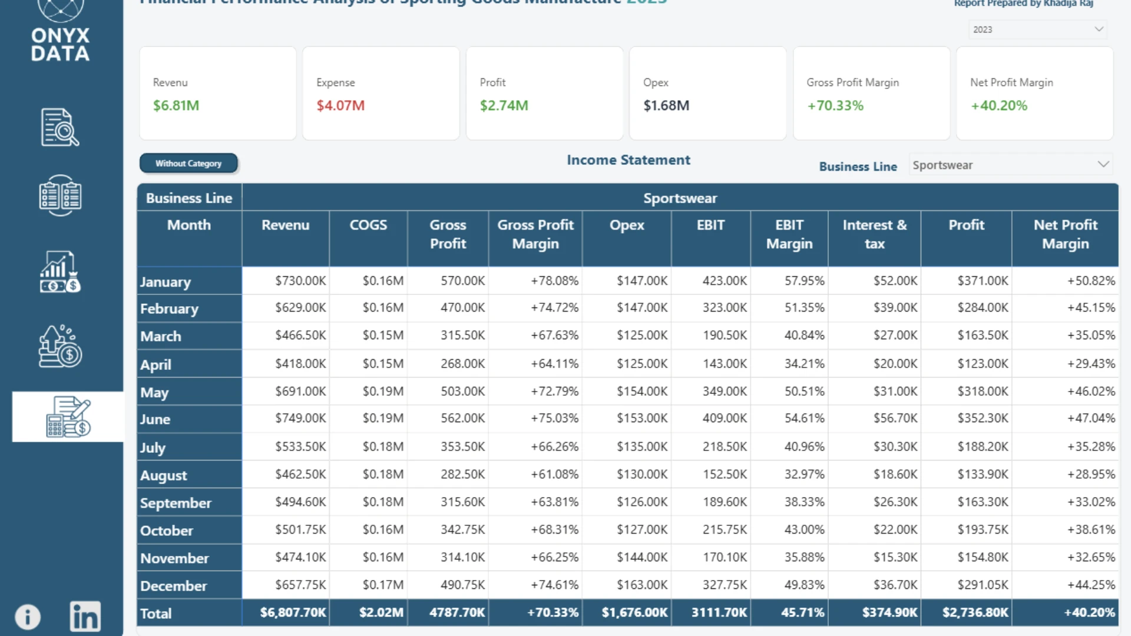Open the coins growth page icon
This screenshot has height=636, width=1131.
60,346
